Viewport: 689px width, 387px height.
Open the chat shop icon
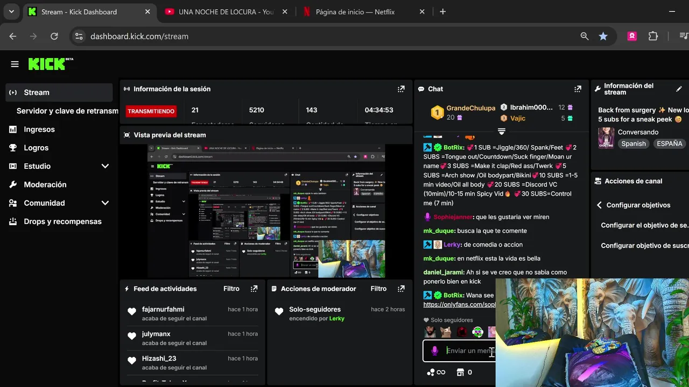(x=460, y=372)
